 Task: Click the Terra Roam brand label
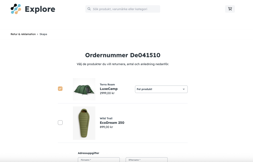click(107, 85)
